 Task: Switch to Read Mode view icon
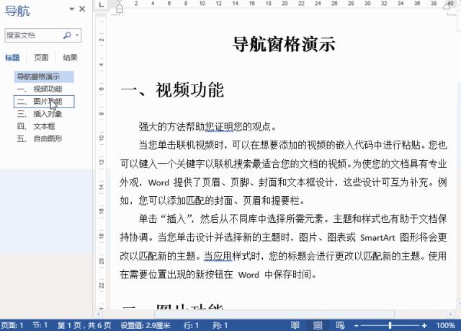[295, 325]
